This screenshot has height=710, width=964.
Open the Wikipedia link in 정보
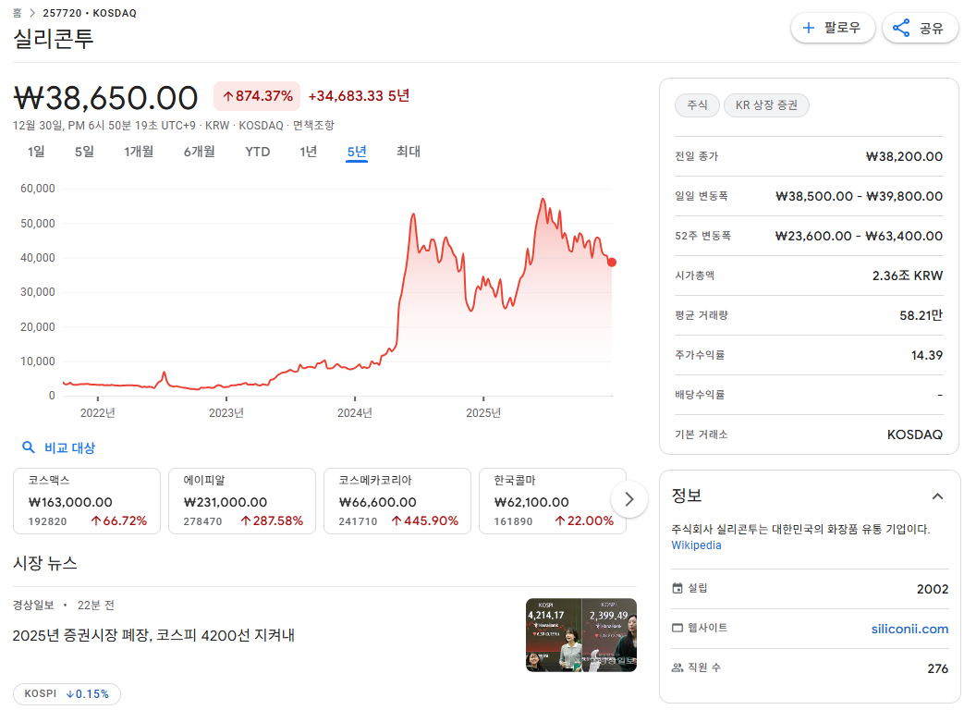[696, 545]
